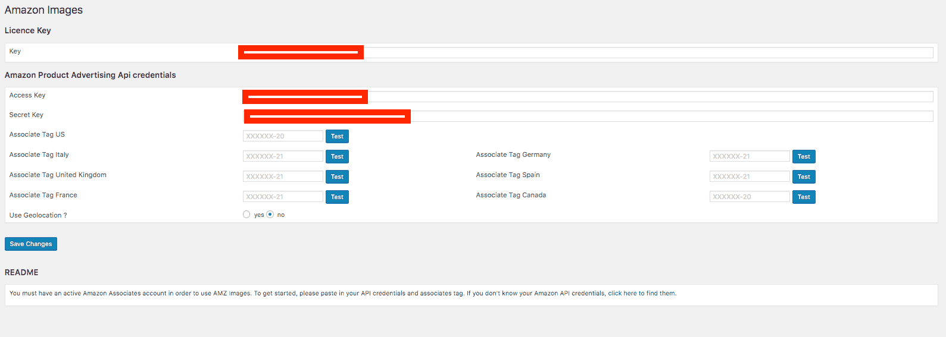Open the click here credentials link

point(622,293)
